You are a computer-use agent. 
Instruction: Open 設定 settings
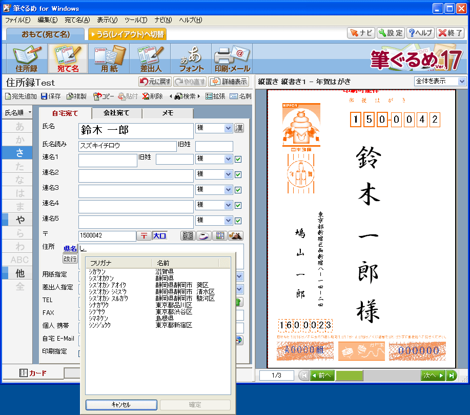[391, 33]
